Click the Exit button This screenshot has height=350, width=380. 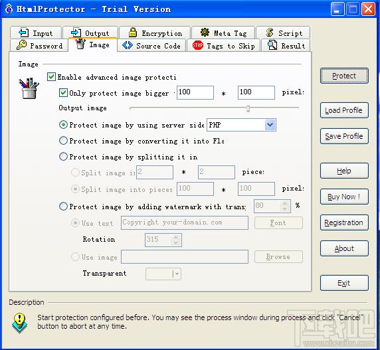tap(344, 283)
